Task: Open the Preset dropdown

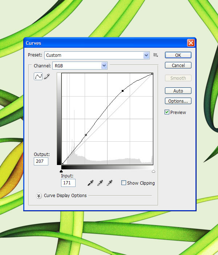Action: [x=97, y=55]
